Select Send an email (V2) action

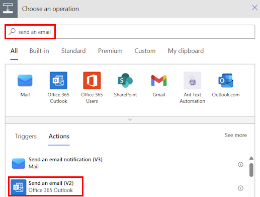[46, 186]
